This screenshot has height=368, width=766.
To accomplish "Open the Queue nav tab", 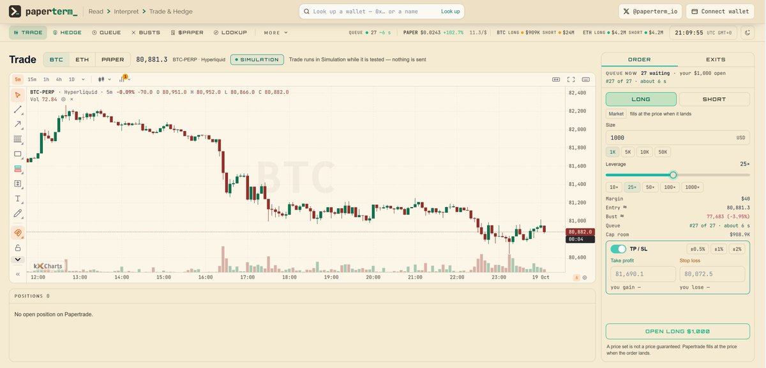I will pyautogui.click(x=106, y=32).
